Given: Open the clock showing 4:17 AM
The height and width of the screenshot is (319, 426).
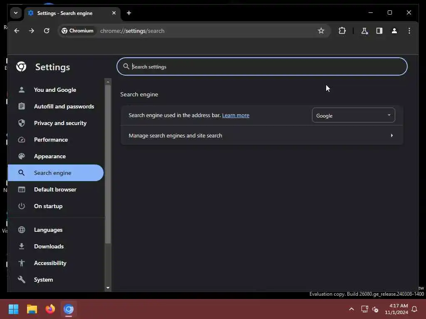Looking at the screenshot, I should click(x=396, y=309).
